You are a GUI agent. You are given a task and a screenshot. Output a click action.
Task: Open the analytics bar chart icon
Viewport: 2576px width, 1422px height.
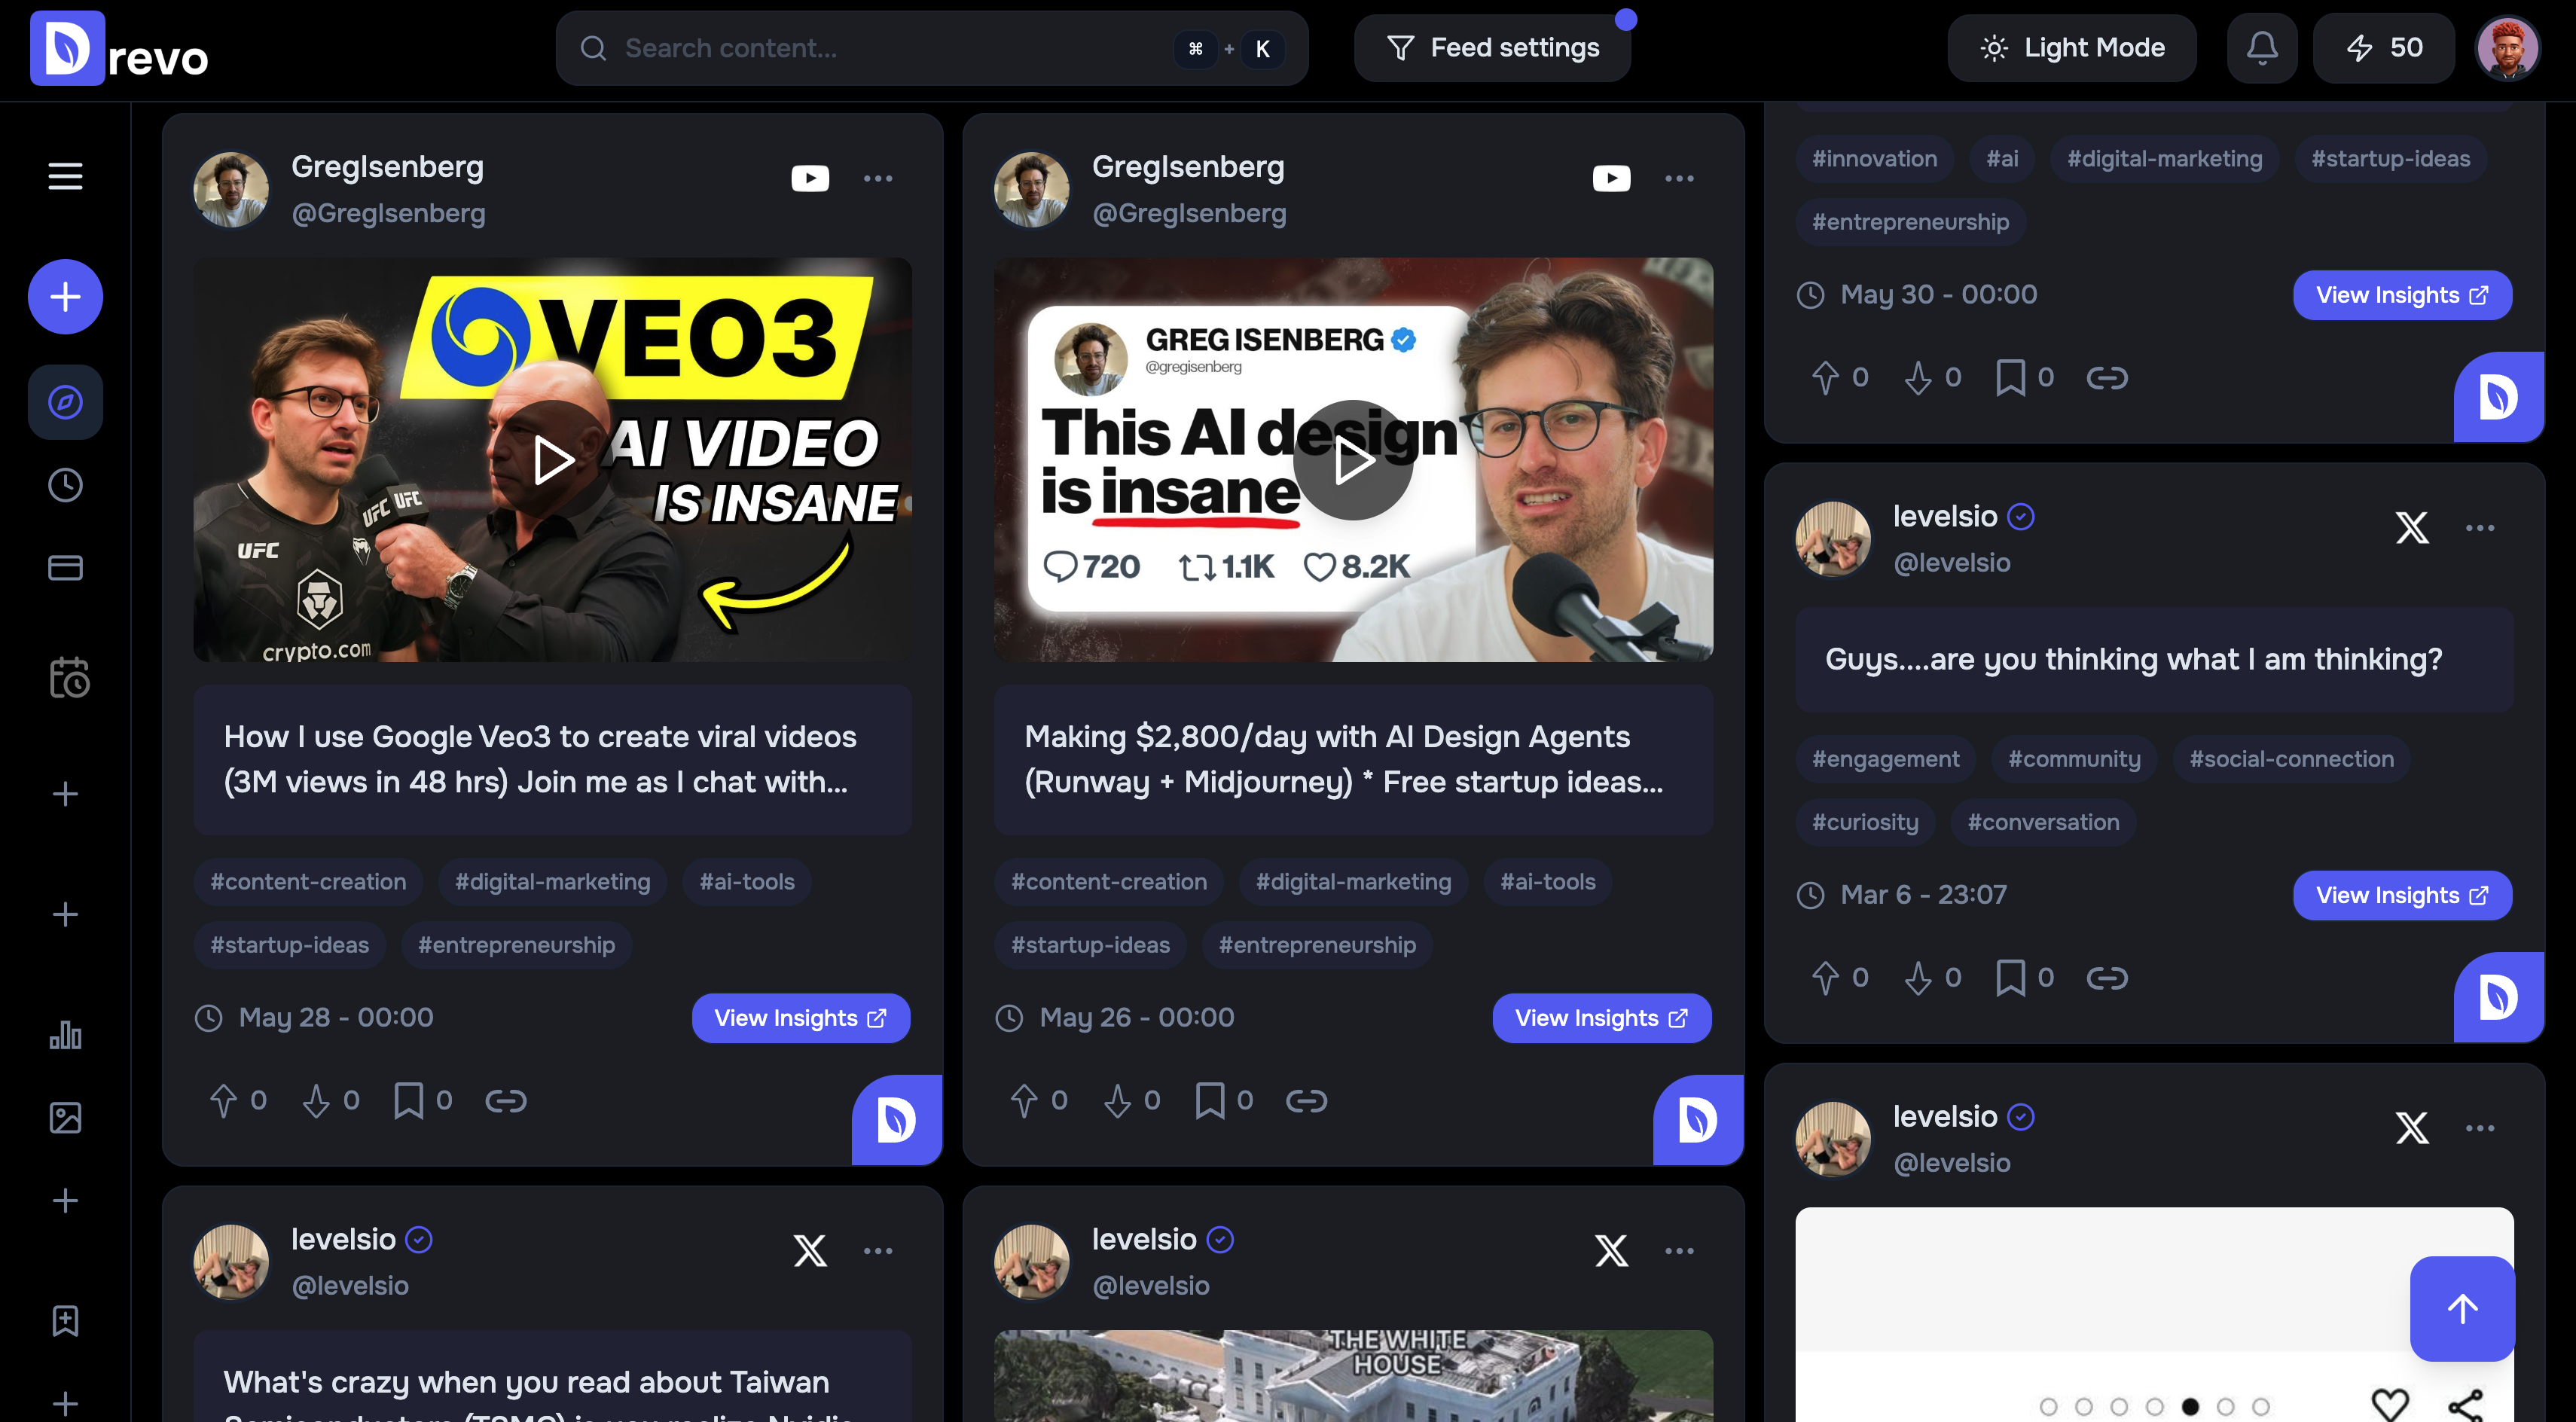point(64,1036)
